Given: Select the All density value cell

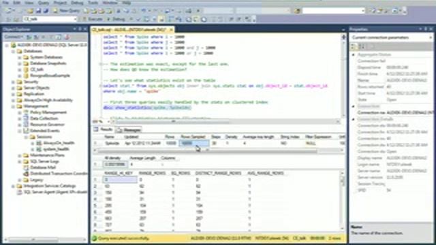Looking at the screenshot, I should pyautogui.click(x=115, y=164).
